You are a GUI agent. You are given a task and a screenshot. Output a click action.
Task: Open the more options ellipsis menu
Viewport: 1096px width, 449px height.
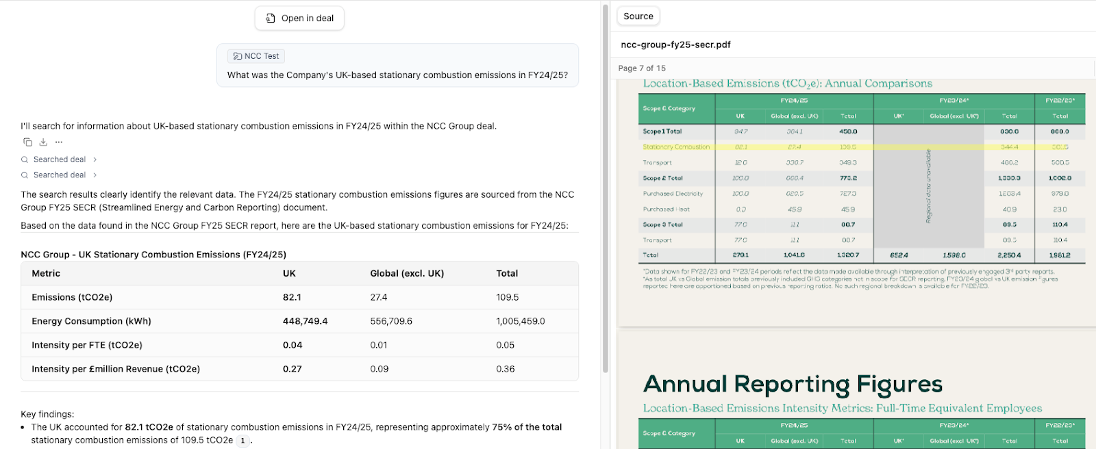point(59,142)
